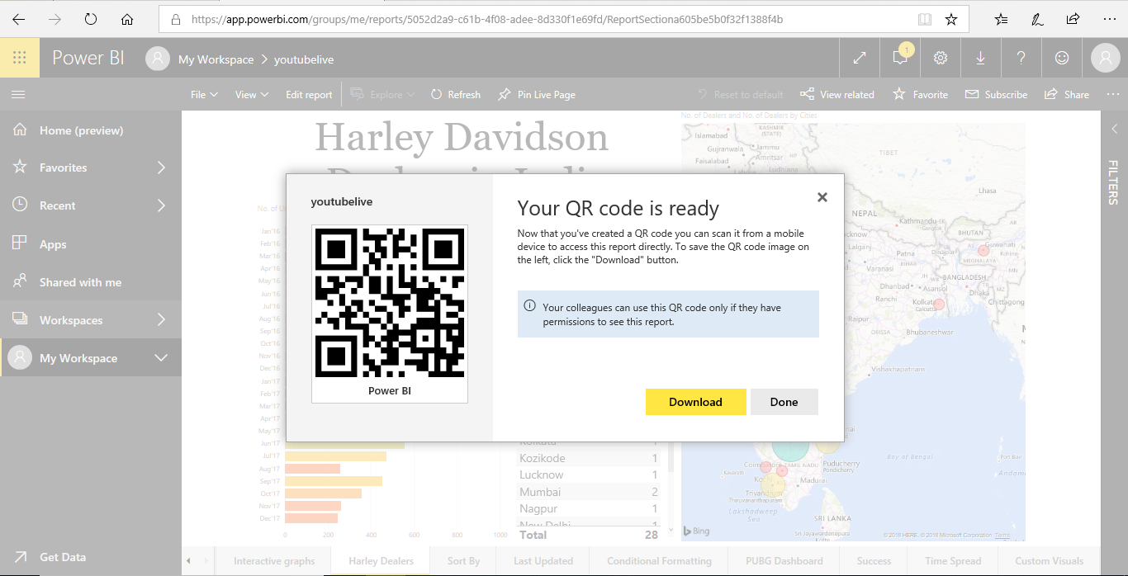Click View related in the toolbar

coord(837,95)
